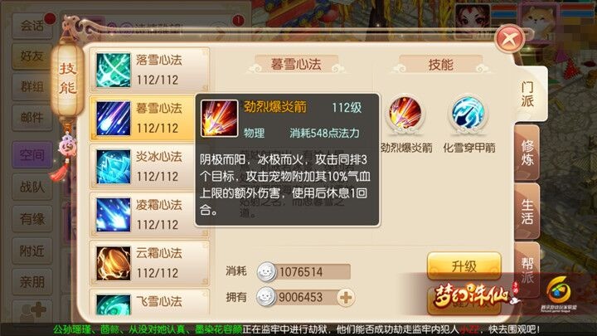
Task: Open the 飞雪心法 list entry
Action: tap(149, 303)
